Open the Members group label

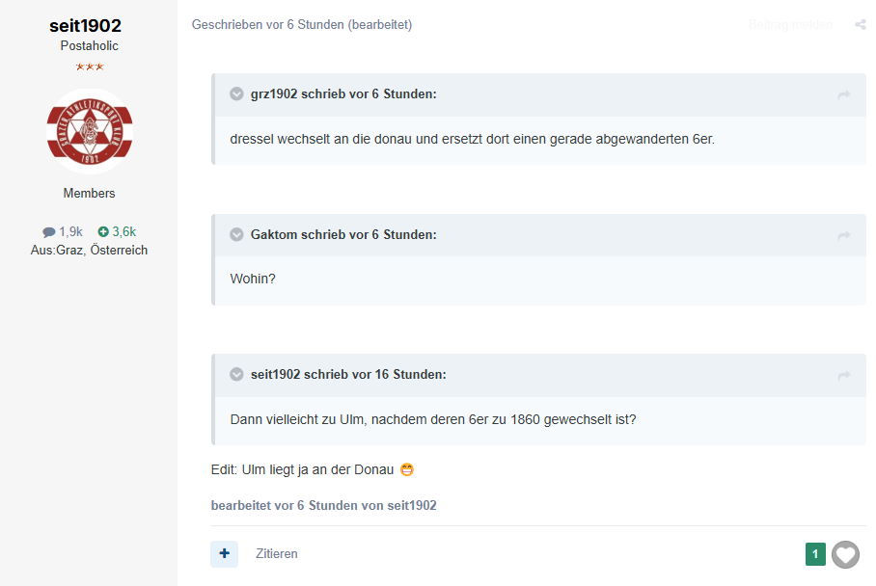[x=90, y=193]
